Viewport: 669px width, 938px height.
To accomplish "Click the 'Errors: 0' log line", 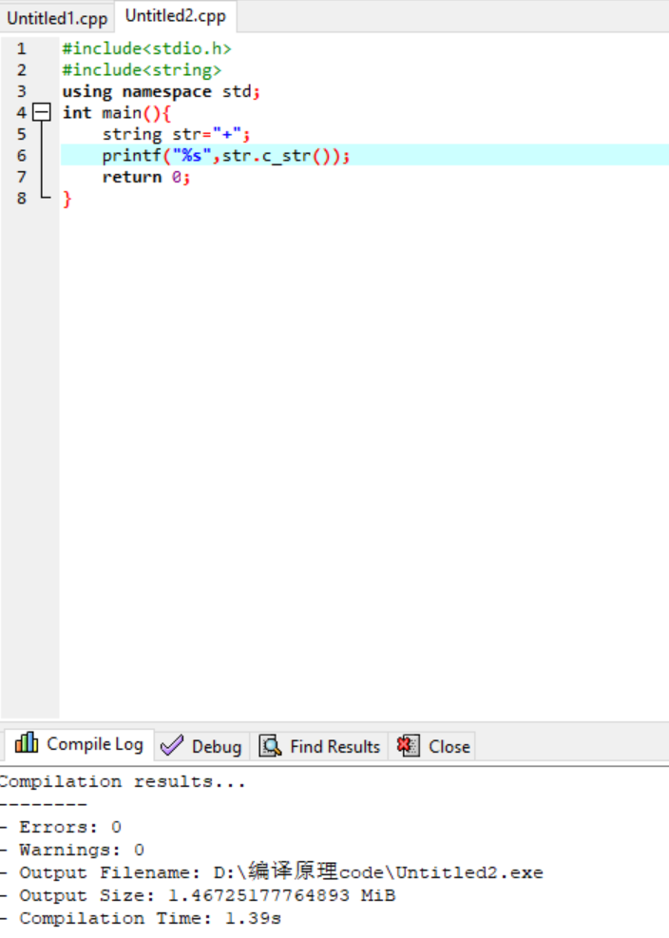I will (61, 827).
